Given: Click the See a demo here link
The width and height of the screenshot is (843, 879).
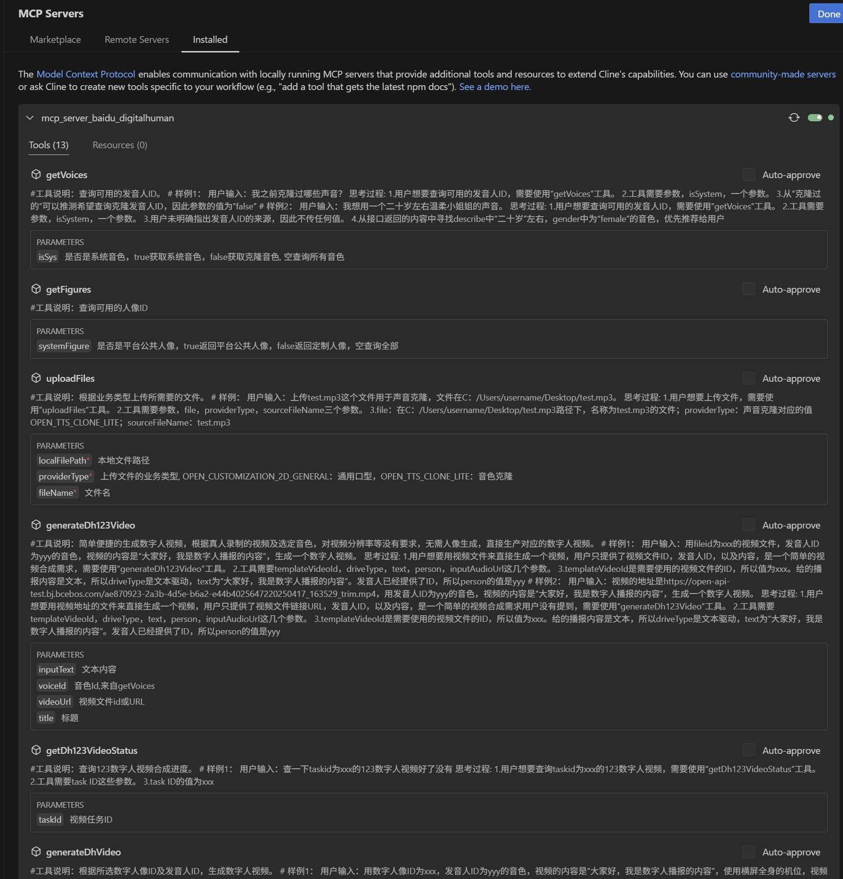Looking at the screenshot, I should (494, 87).
